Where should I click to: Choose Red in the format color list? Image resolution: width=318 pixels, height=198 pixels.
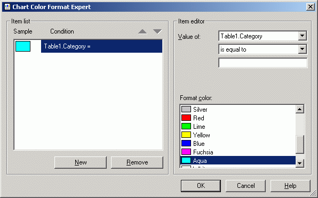click(238, 118)
